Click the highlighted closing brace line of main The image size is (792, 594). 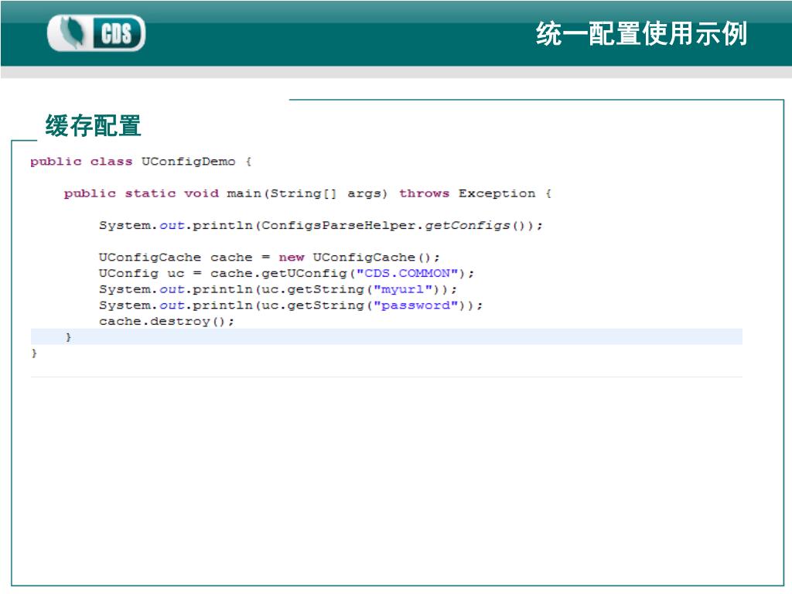[x=387, y=337]
